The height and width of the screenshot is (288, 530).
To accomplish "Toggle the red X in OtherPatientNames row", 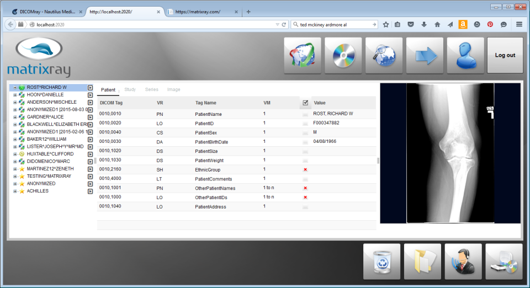I will click(305, 188).
